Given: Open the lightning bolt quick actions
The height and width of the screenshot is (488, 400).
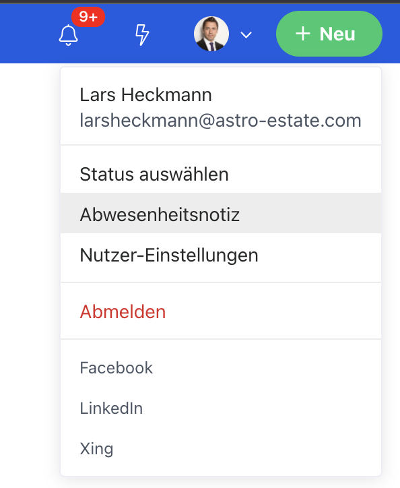Looking at the screenshot, I should point(142,35).
